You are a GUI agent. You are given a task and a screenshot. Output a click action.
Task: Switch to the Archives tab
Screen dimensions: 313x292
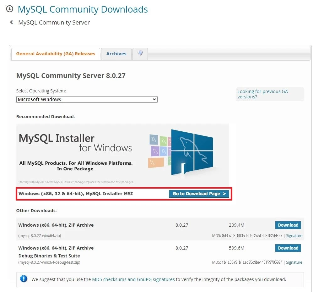116,54
